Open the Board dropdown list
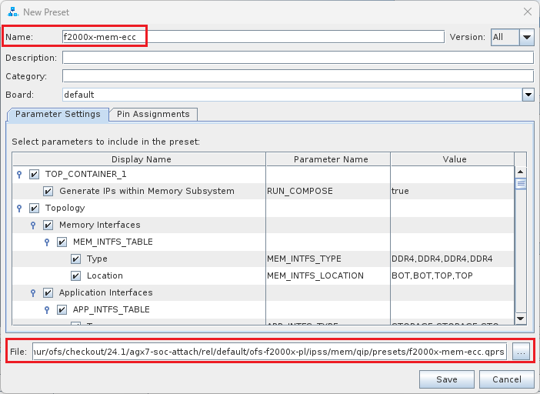This screenshot has height=394, width=540. tap(528, 95)
